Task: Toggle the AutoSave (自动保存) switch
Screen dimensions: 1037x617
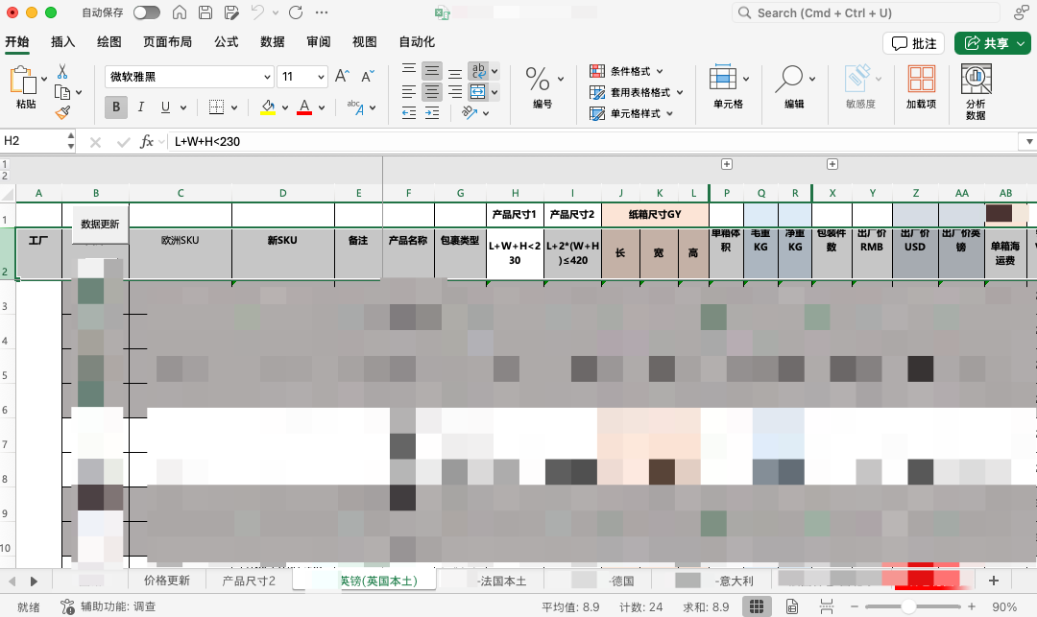Action: coord(146,12)
